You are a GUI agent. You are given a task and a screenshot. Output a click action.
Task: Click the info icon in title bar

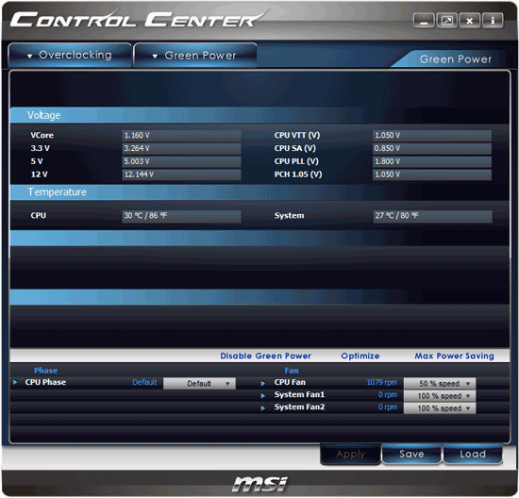493,21
